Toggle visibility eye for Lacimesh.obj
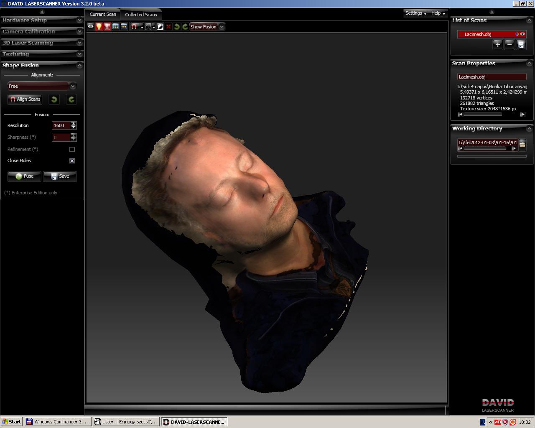535x428 pixels. coord(522,34)
